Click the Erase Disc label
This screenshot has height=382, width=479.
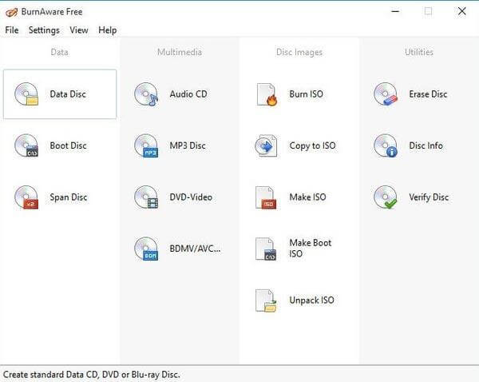pos(428,94)
